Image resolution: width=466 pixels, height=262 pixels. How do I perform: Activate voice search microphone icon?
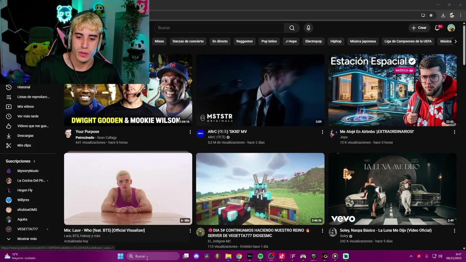point(308,28)
